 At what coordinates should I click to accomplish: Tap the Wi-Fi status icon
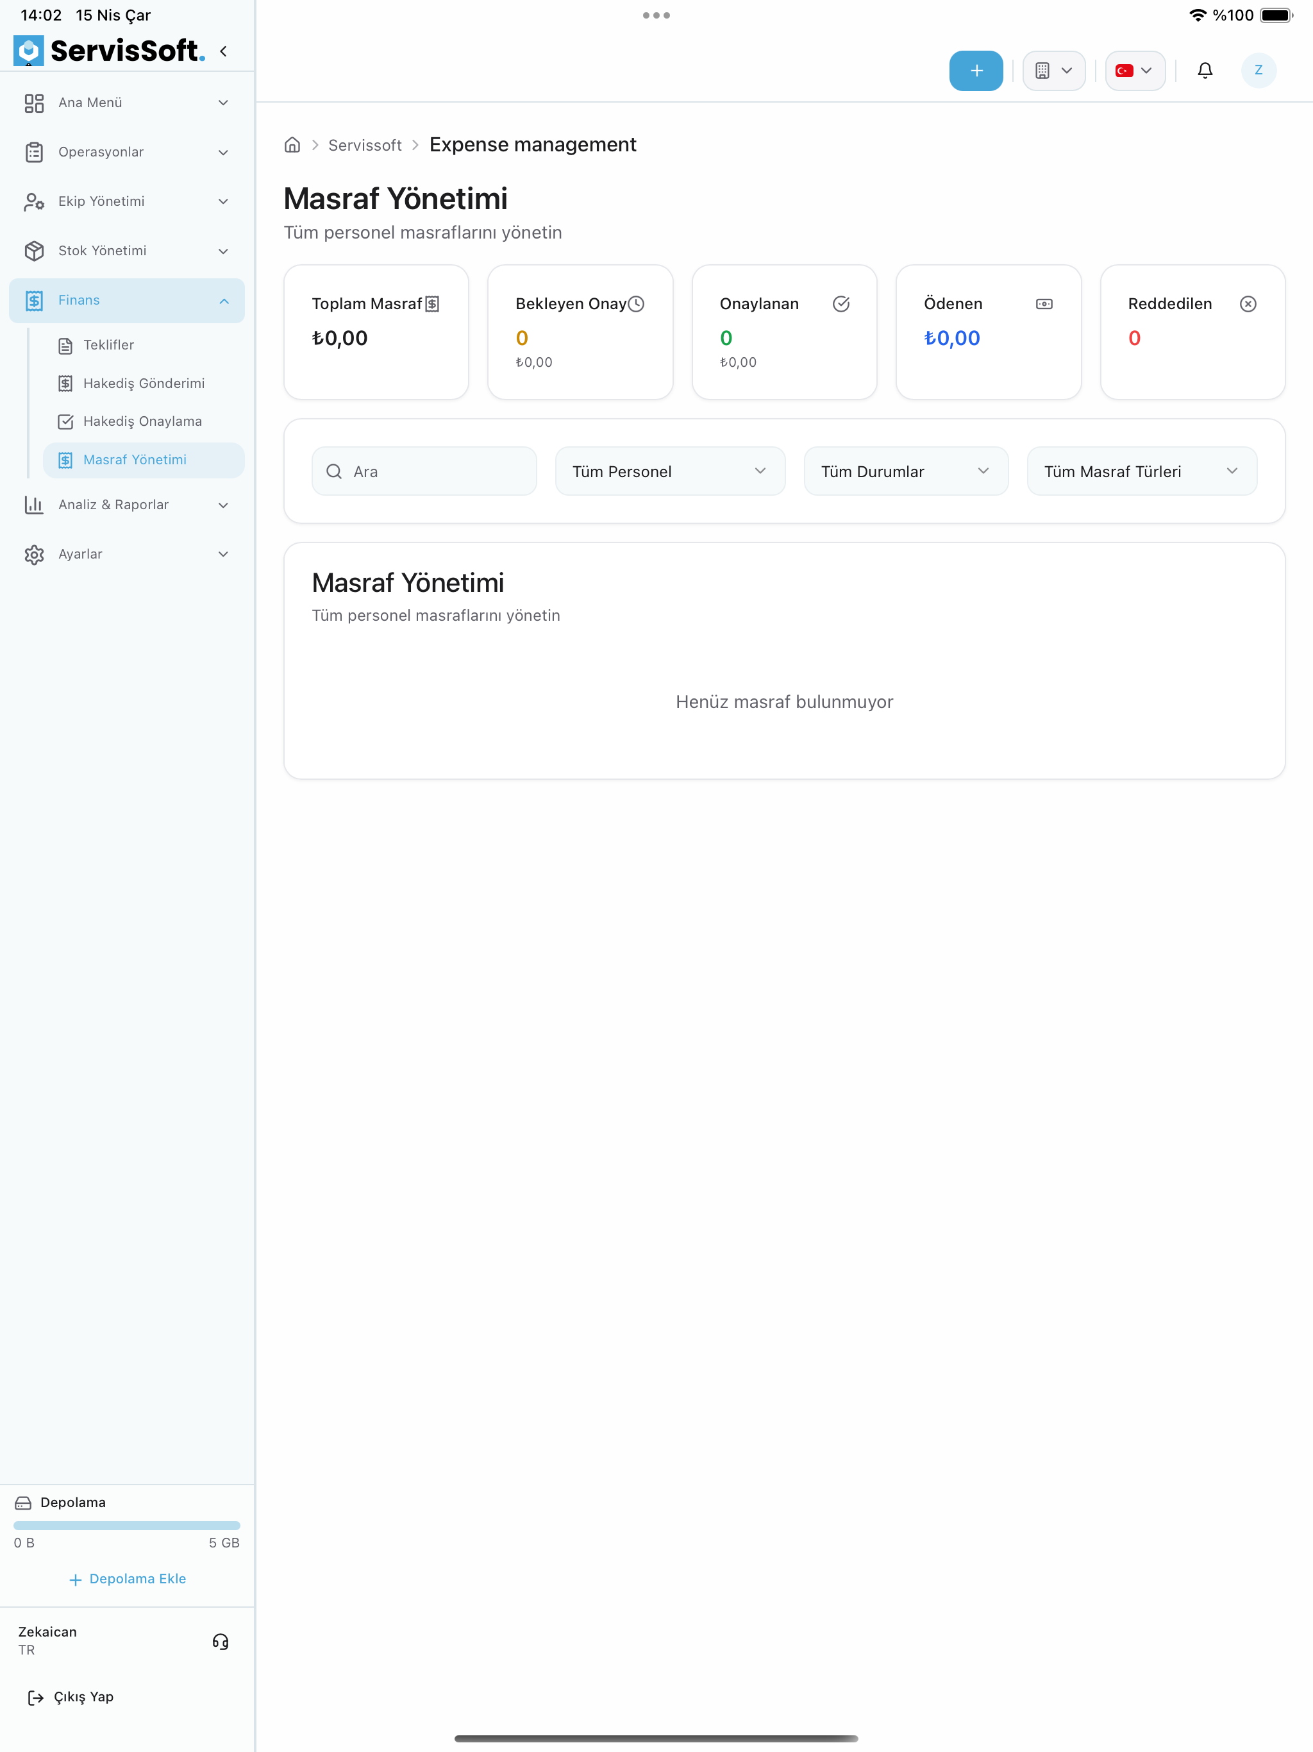[x=1198, y=15]
